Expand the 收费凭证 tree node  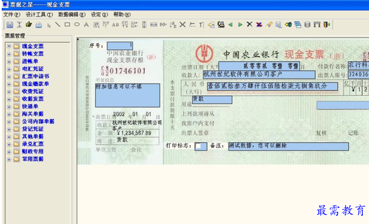[x=9, y=91]
